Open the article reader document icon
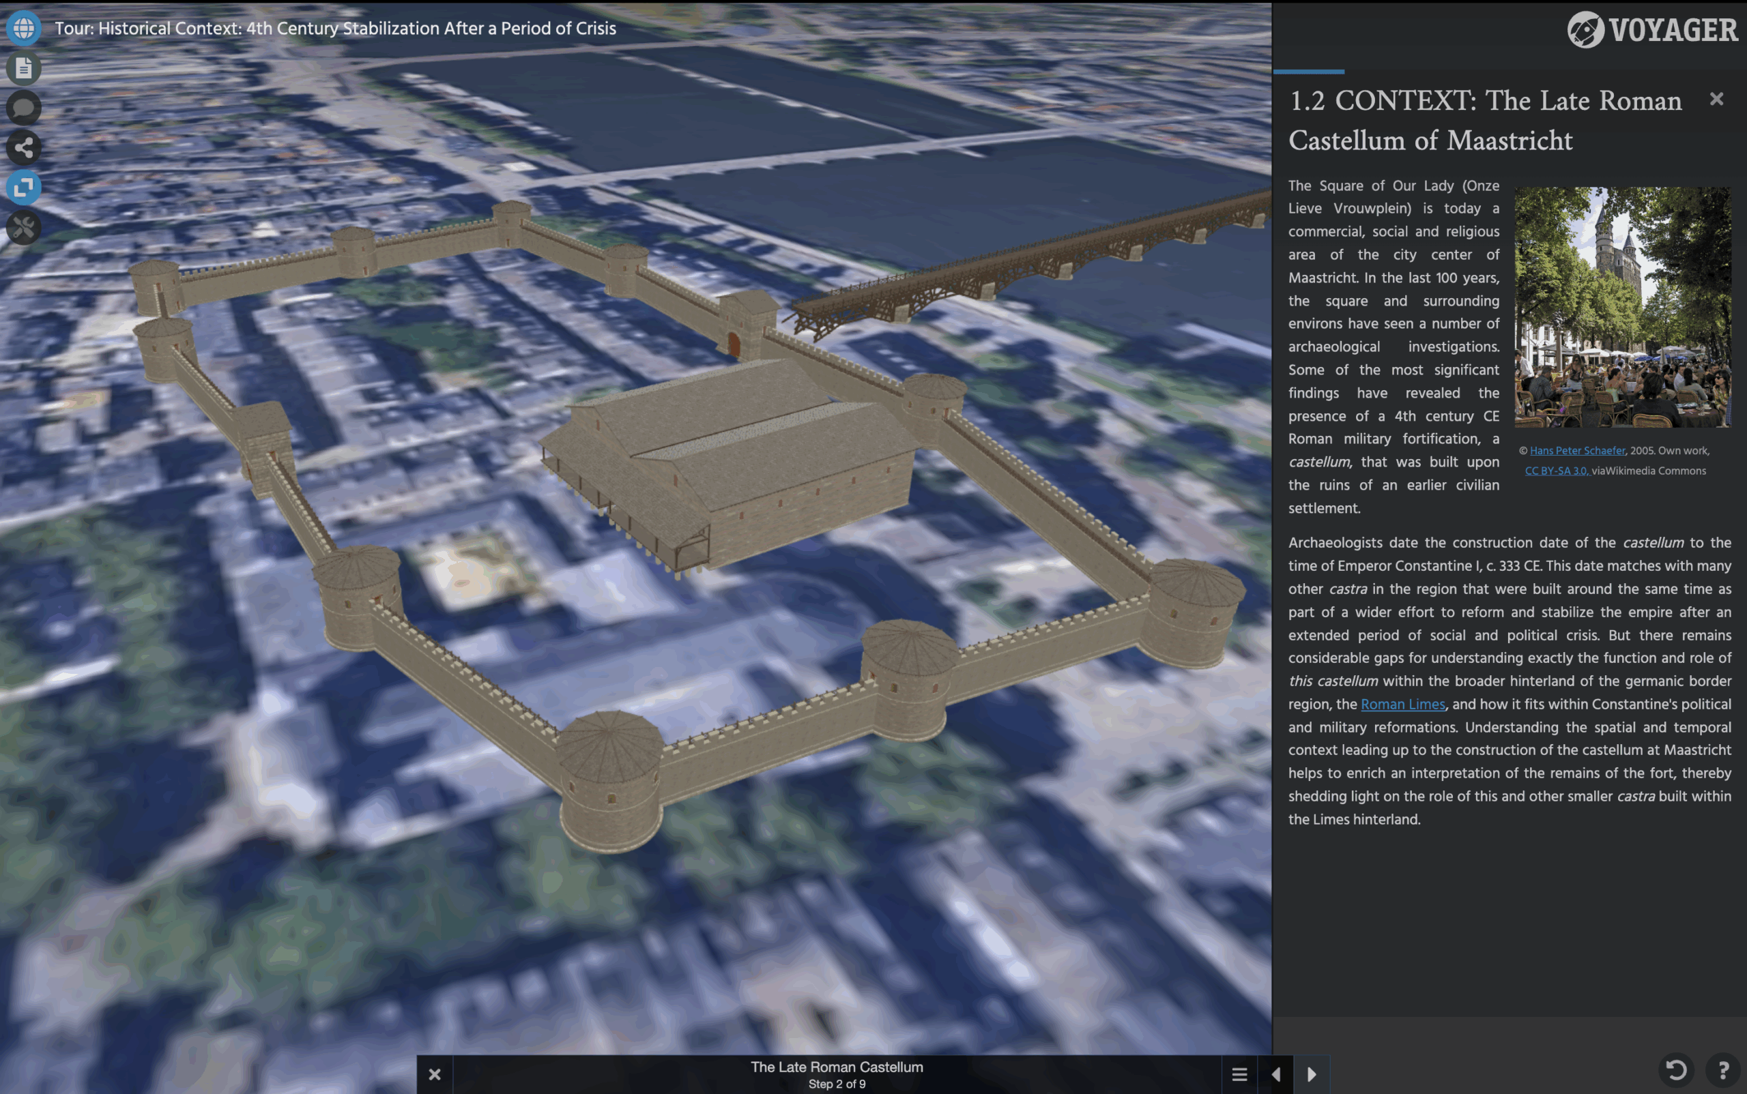 click(x=23, y=68)
